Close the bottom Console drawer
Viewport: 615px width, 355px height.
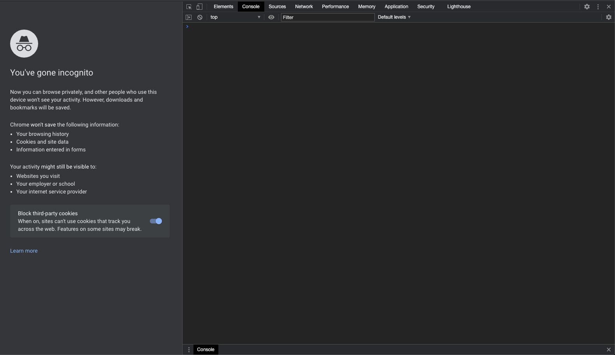609,350
